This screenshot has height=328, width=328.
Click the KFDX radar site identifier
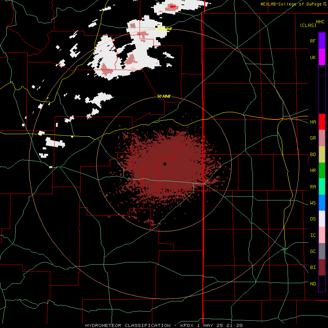coord(187,325)
